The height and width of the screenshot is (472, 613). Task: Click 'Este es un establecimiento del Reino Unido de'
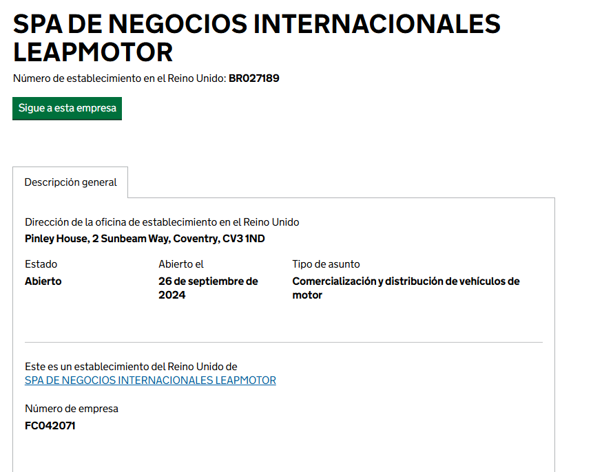(131, 367)
